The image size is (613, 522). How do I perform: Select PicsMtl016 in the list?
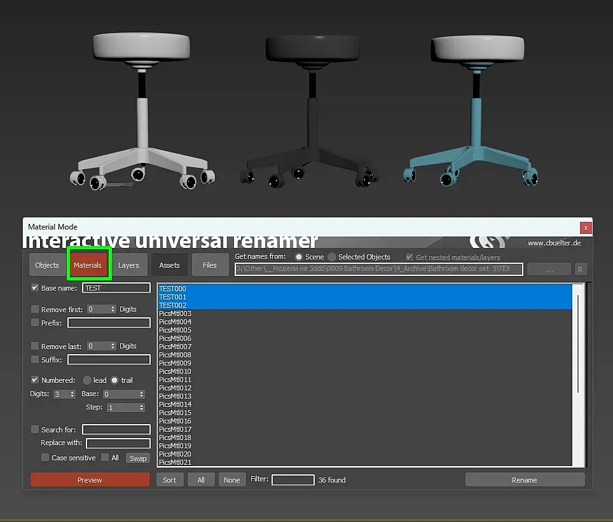(x=364, y=421)
